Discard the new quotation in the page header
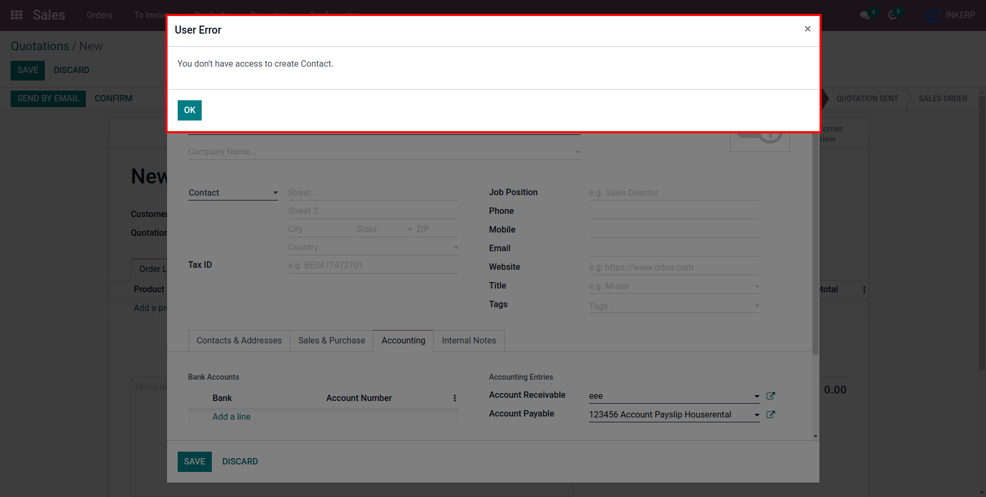The width and height of the screenshot is (986, 497). [x=71, y=70]
